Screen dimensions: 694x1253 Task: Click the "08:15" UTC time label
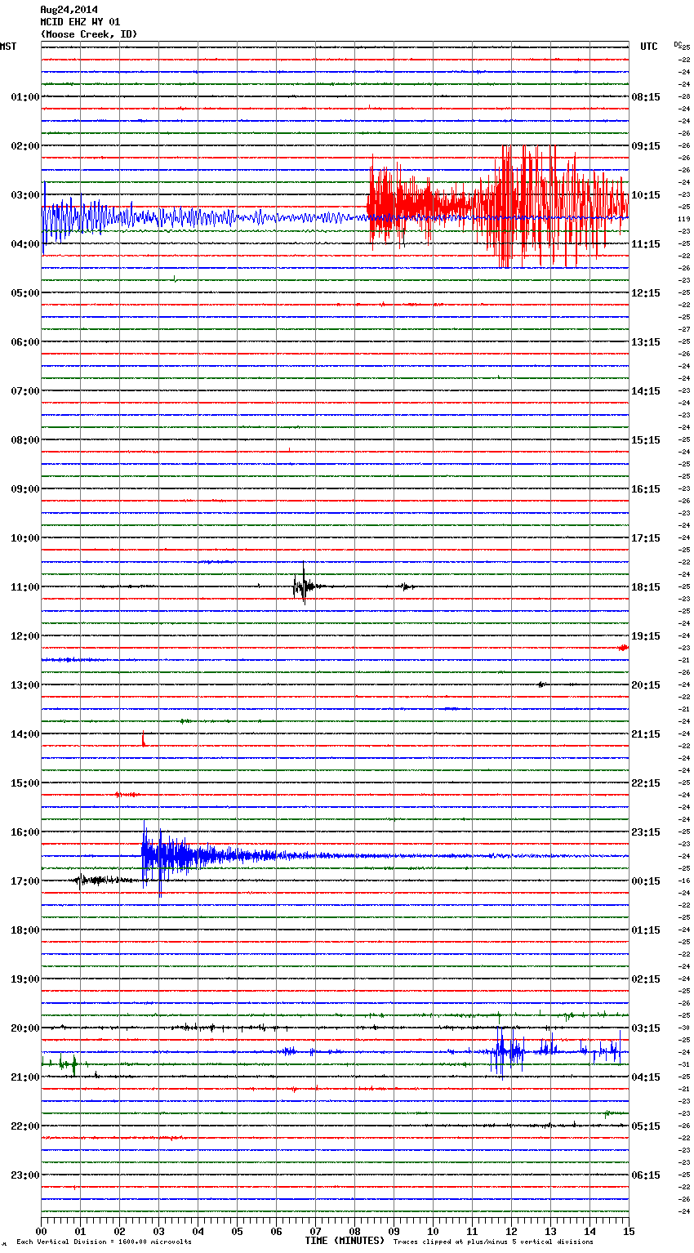(646, 96)
